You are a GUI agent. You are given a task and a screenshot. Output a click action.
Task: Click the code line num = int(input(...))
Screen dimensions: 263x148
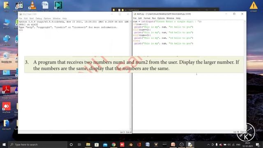click(x=167, y=21)
